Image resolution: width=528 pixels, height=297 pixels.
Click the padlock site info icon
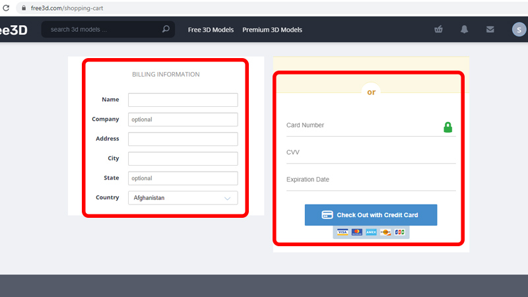[x=24, y=8]
